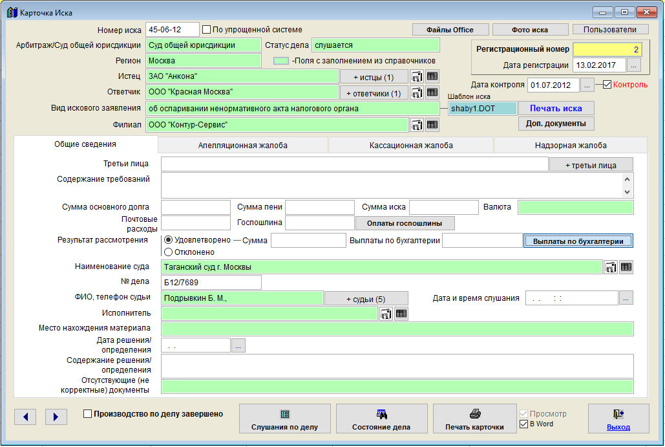Click table icon next to Наименование суда
This screenshot has width=665, height=447.
click(x=626, y=267)
